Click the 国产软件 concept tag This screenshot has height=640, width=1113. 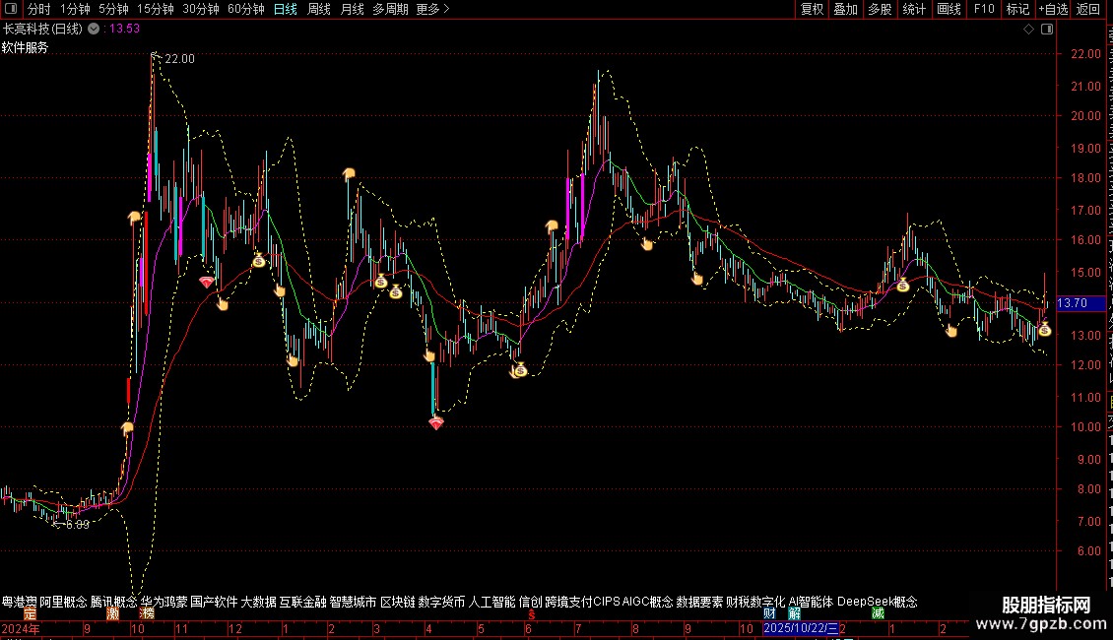214,602
